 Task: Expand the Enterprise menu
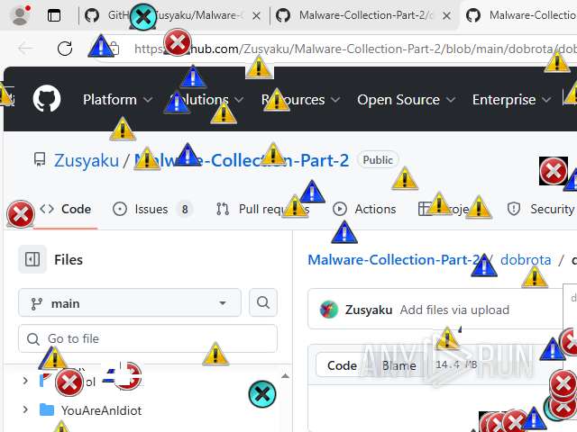point(511,100)
